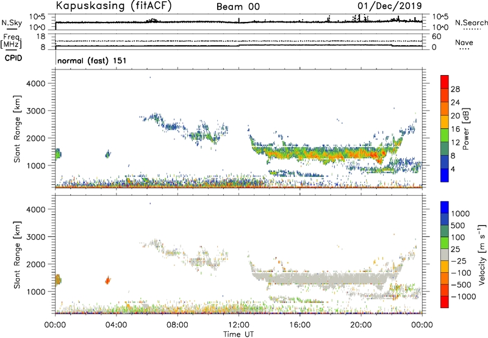Image resolution: width=488 pixels, height=338 pixels.
Task: Select the "Beam 00" heading
Action: [x=238, y=7]
